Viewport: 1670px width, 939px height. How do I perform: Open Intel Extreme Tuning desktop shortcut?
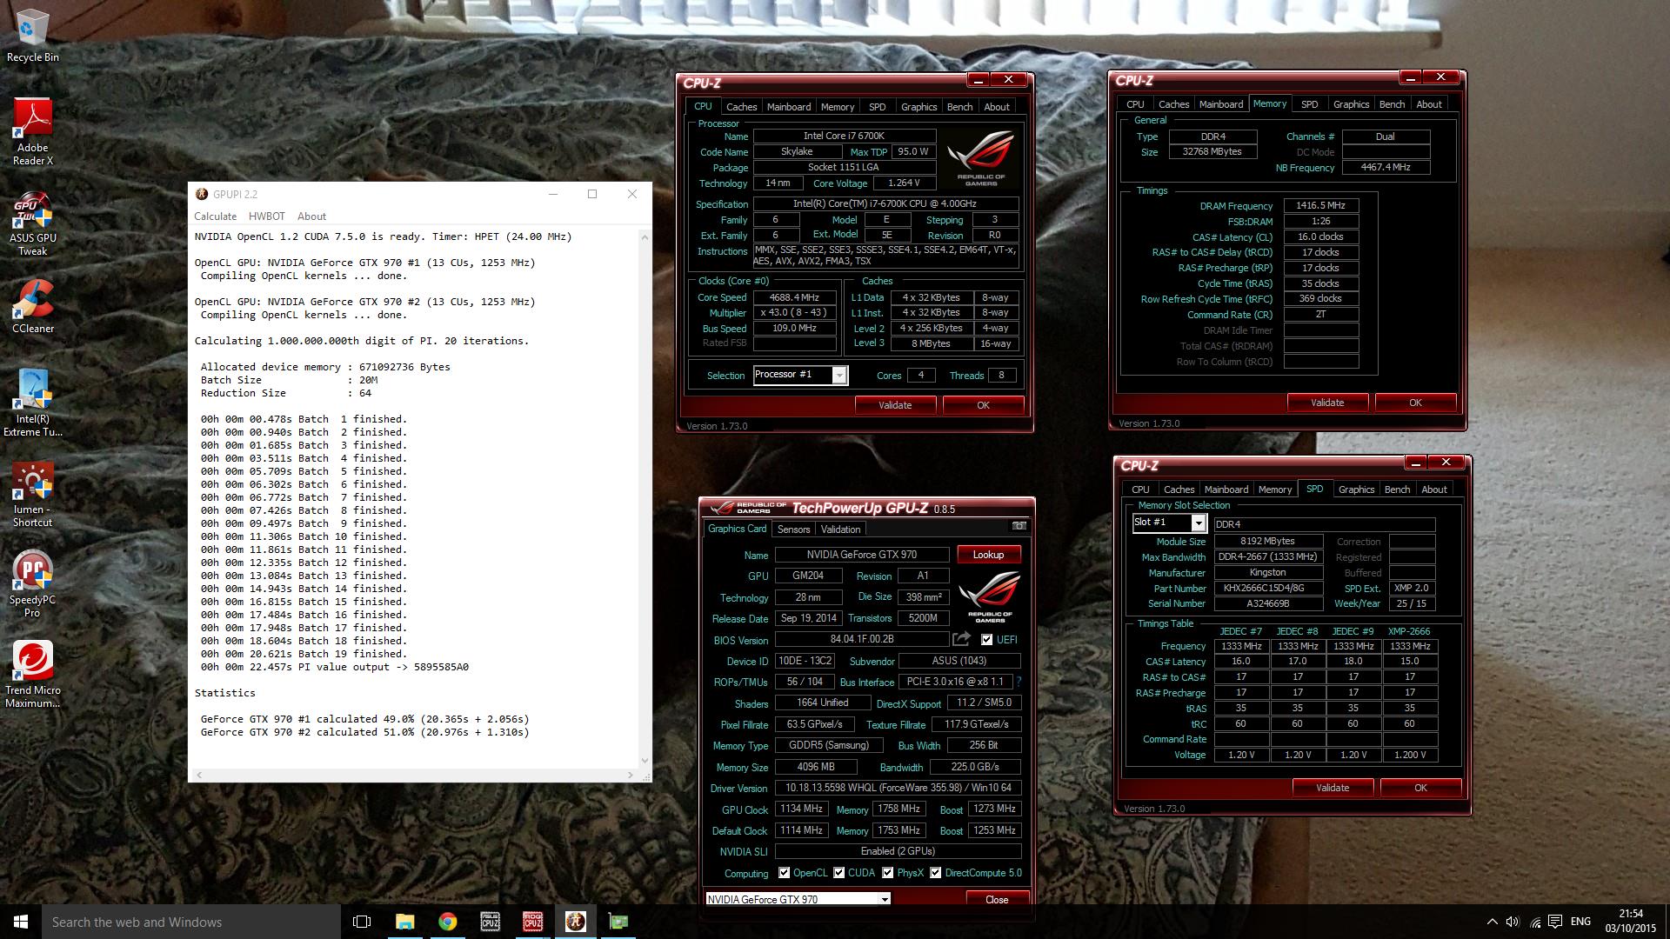pos(32,403)
